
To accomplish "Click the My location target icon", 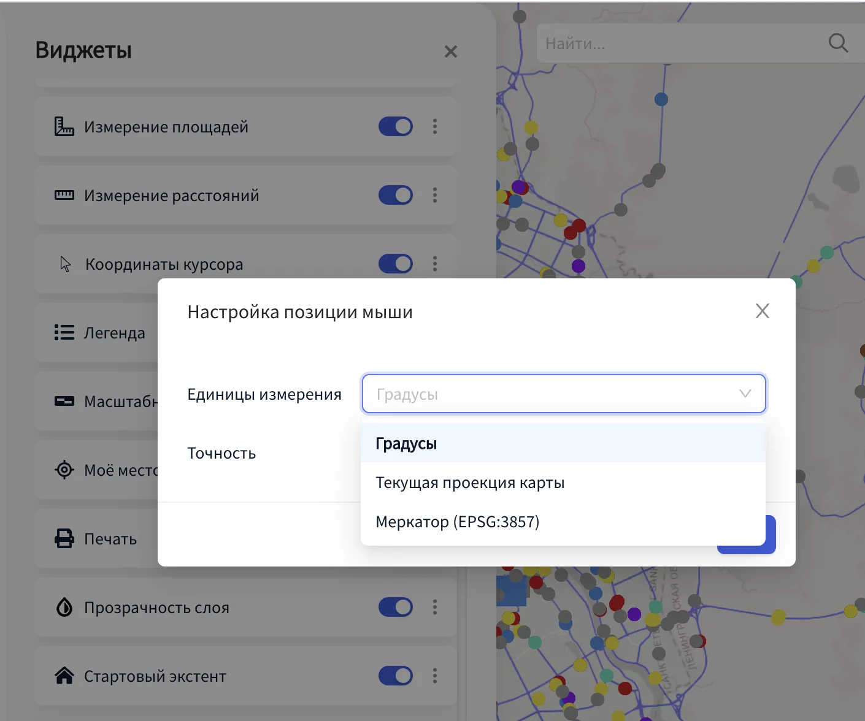I will tap(64, 470).
